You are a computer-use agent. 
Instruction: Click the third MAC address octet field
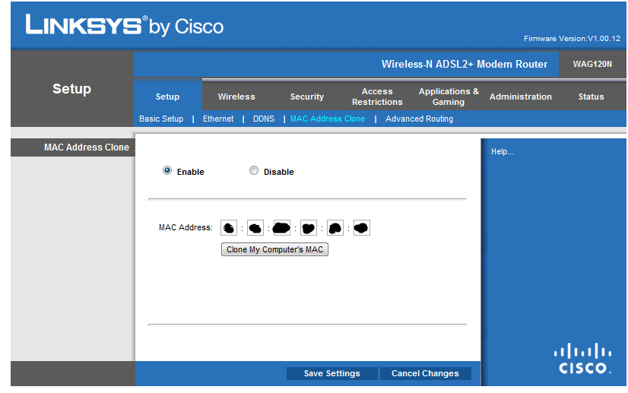281,227
